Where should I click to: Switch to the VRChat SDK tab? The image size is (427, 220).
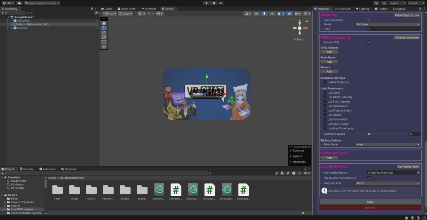pos(342,9)
